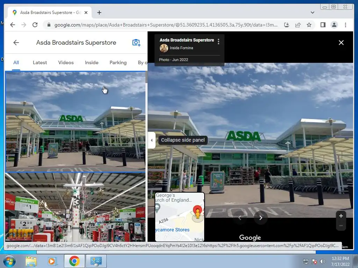
Task: Open a new Chrome tab
Action: pos(99,13)
